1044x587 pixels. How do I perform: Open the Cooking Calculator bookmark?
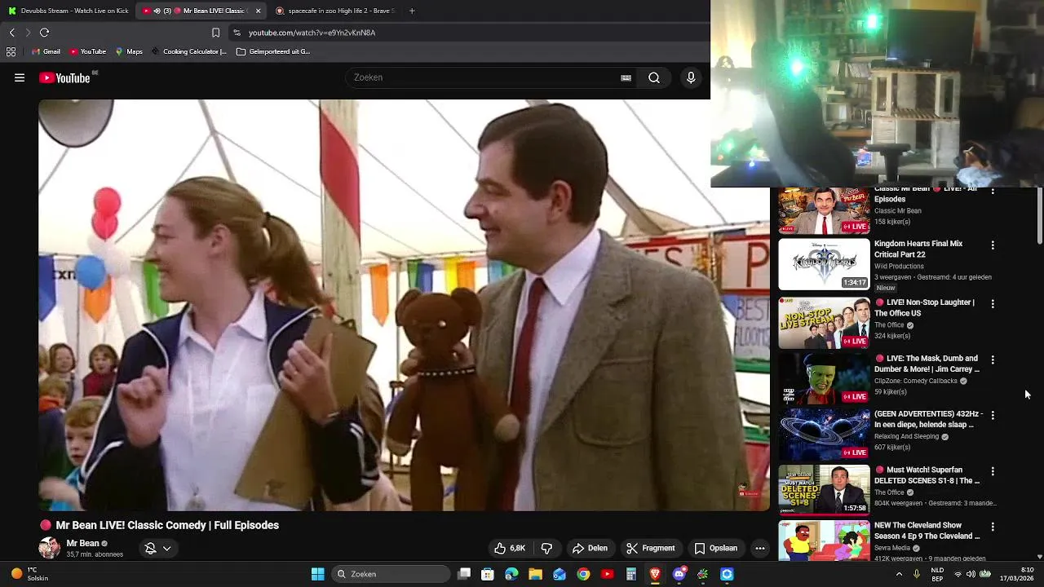[188, 51]
